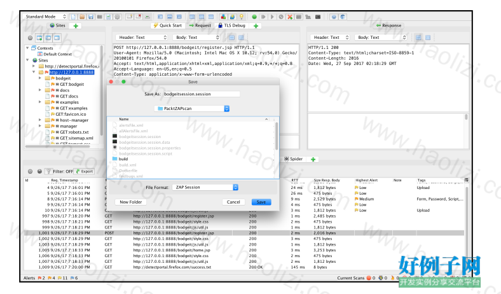Toggle the response combined view icon
This screenshot has width=501, height=294.
pos(428,38)
